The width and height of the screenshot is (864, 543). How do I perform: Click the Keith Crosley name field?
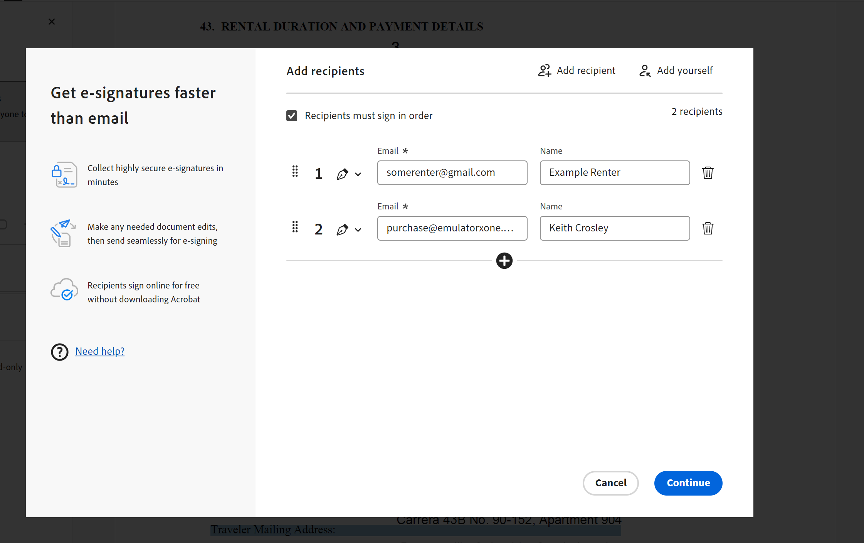pos(614,228)
